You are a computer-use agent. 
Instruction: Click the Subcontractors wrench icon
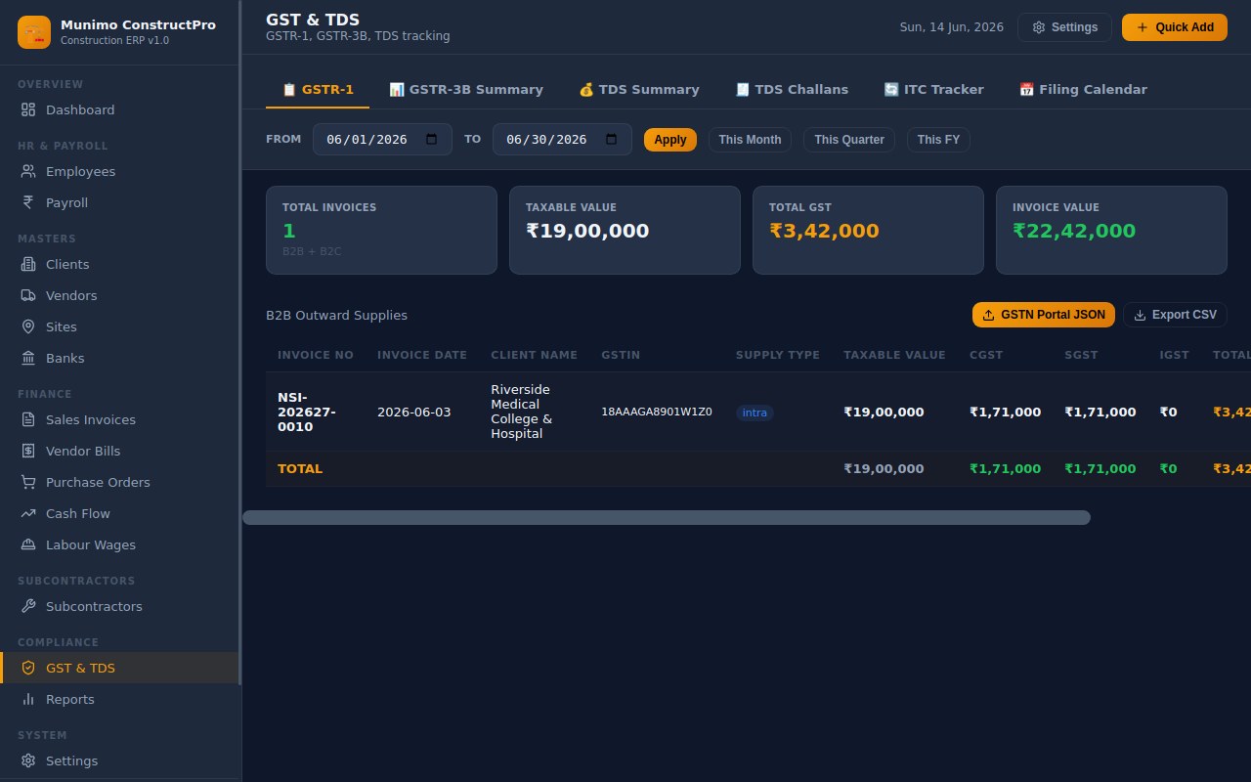(28, 606)
